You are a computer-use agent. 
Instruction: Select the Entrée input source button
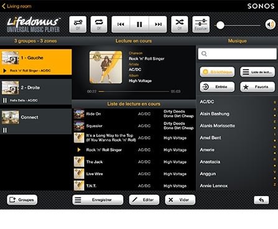[x=217, y=86]
